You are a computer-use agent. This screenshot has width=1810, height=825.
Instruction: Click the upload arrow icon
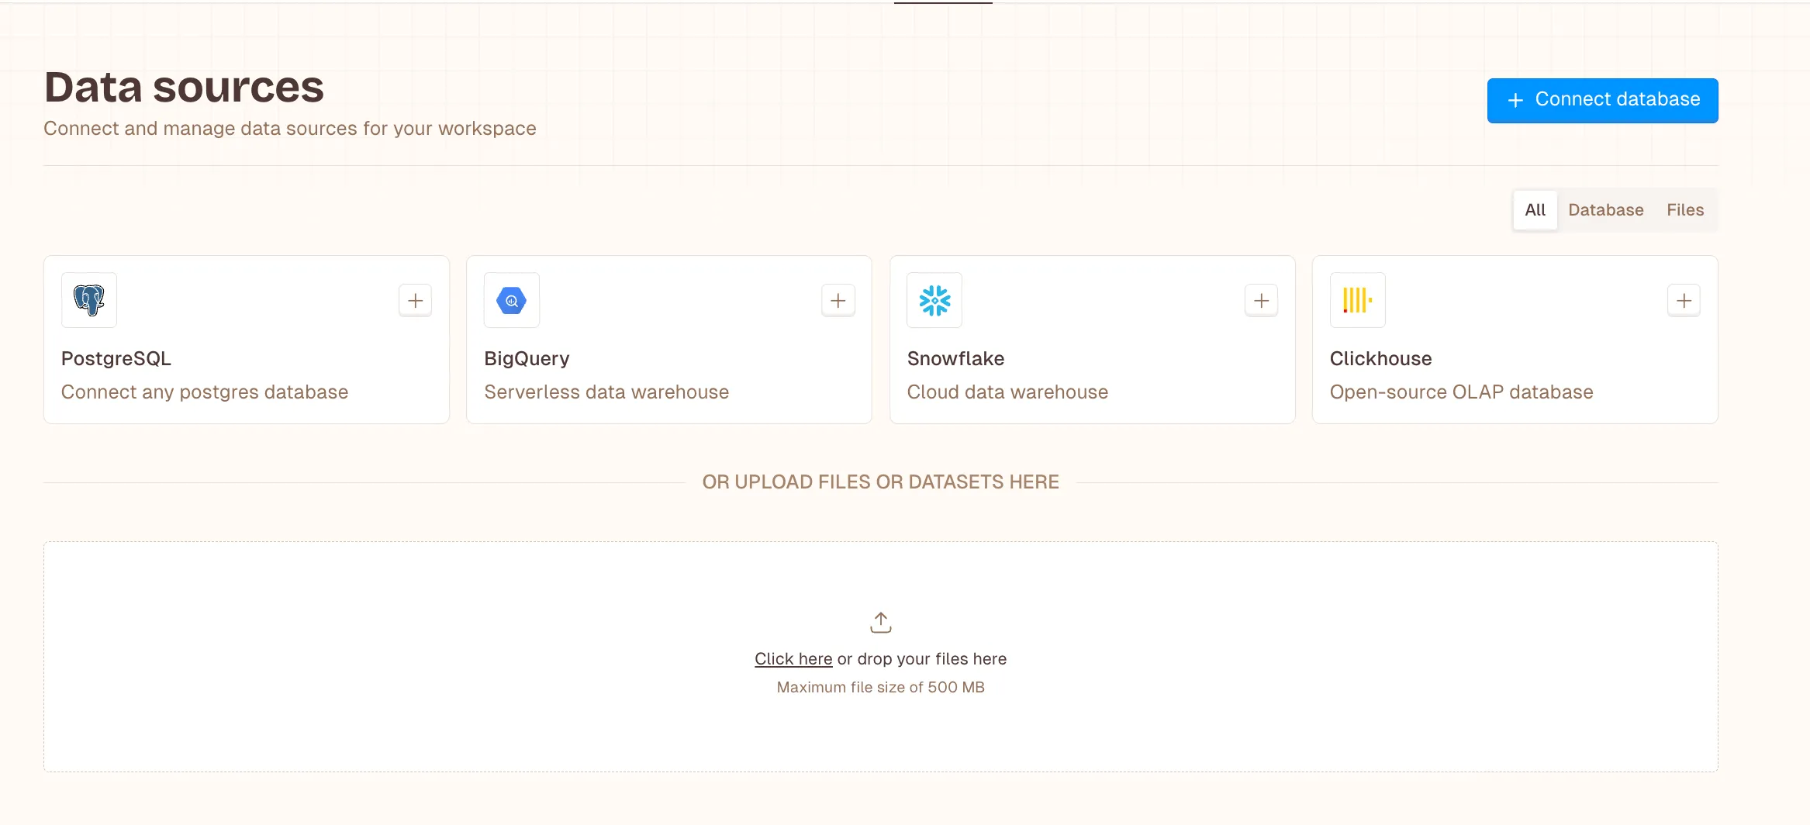(881, 623)
